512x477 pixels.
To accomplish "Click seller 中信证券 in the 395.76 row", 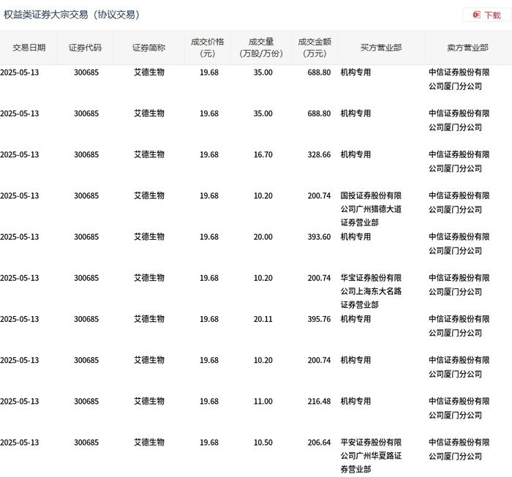I will [459, 326].
